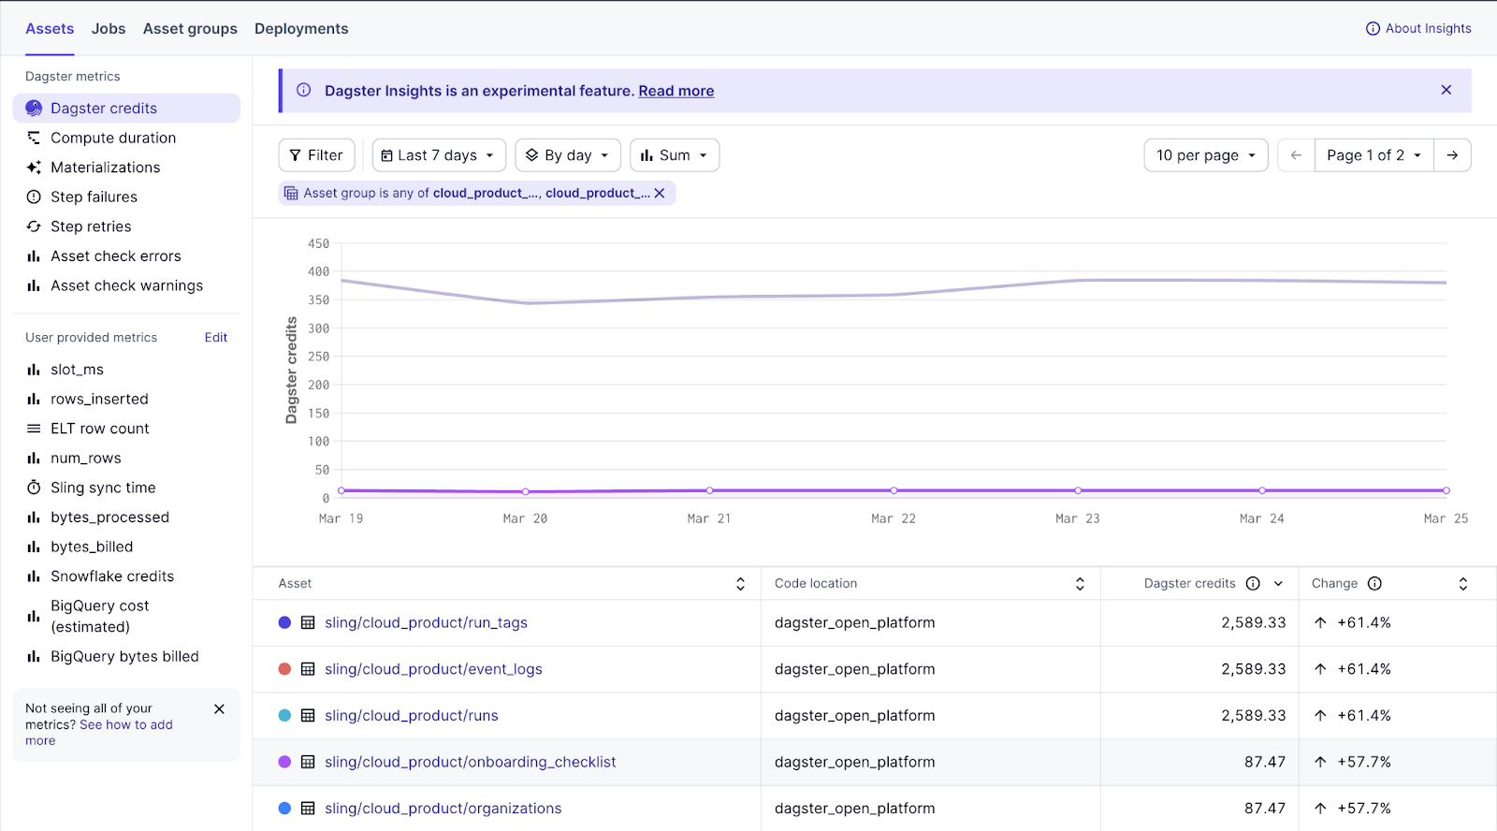Click the Compute duration icon
The height and width of the screenshot is (831, 1497).
tap(34, 138)
